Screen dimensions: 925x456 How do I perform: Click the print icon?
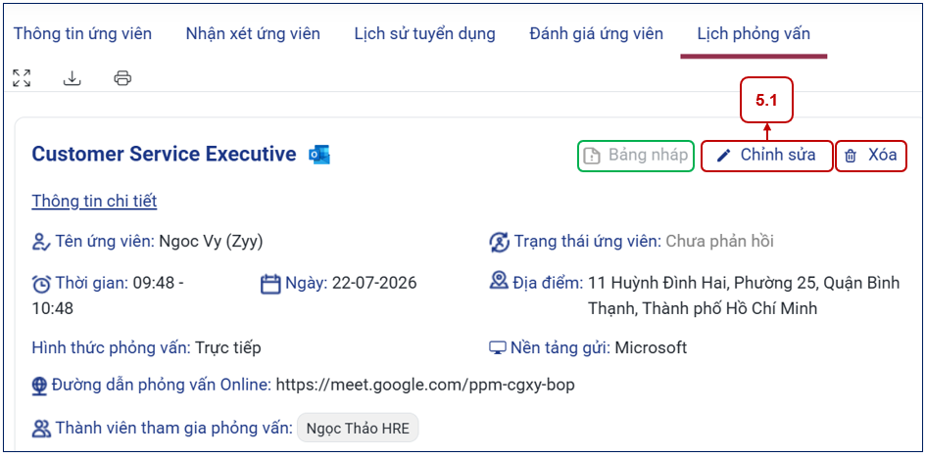[x=122, y=77]
